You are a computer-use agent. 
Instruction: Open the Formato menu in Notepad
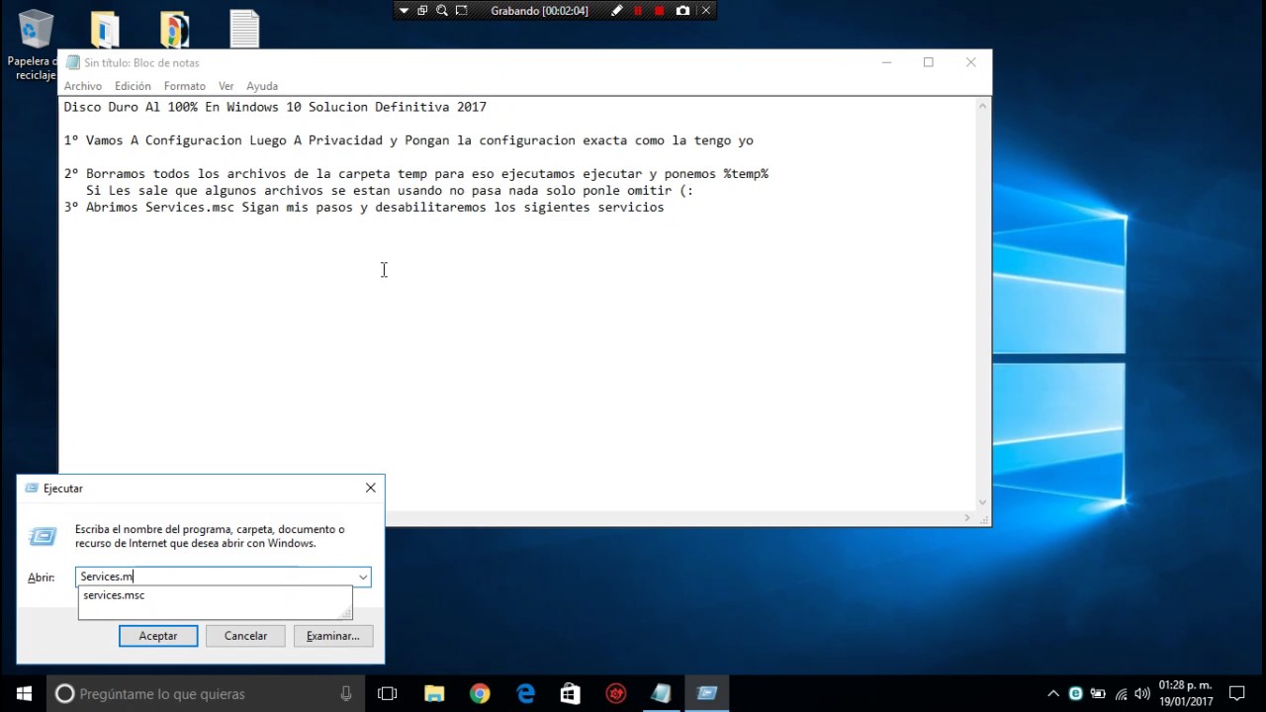tap(185, 86)
